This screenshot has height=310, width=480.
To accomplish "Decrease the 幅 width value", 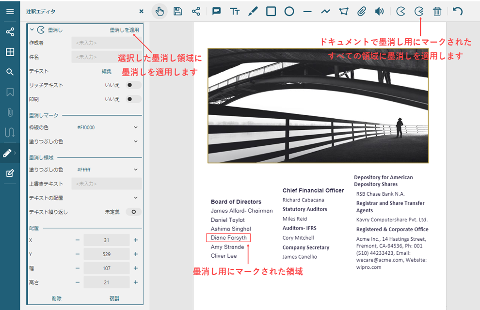I will (x=78, y=268).
